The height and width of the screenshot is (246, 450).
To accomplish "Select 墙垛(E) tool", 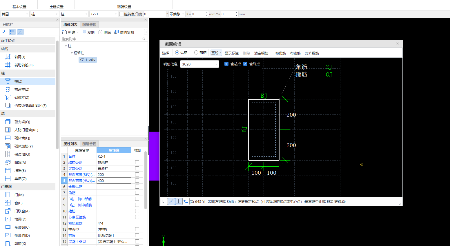I will tap(20, 171).
